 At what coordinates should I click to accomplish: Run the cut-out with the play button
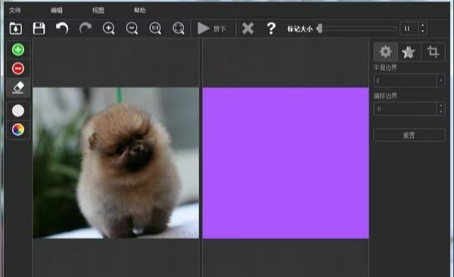point(212,29)
